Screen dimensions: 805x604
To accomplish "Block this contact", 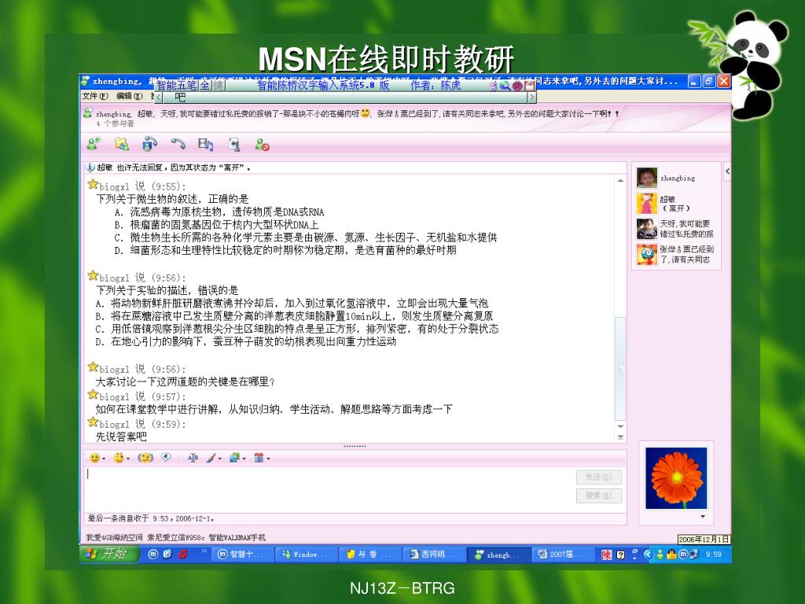I will coord(262,145).
